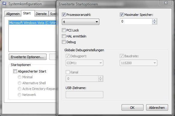Click the Abbrechen button
The width and height of the screenshot is (175, 116).
click(157, 108)
